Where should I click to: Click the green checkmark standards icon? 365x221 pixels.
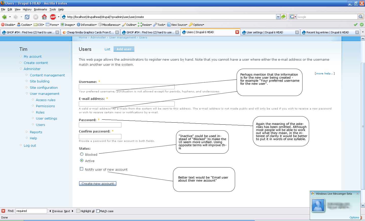tap(356, 25)
